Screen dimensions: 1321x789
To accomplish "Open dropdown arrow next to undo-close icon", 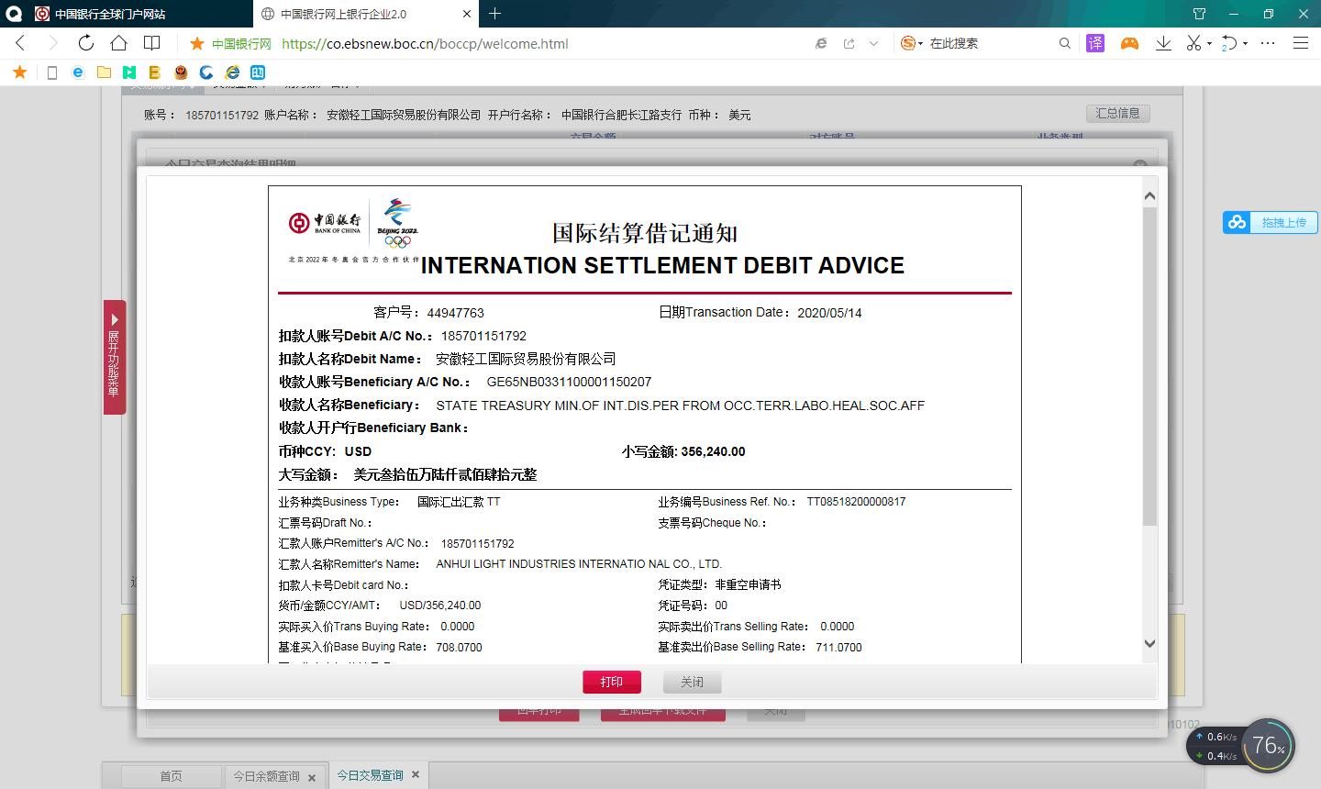I will tap(1245, 44).
